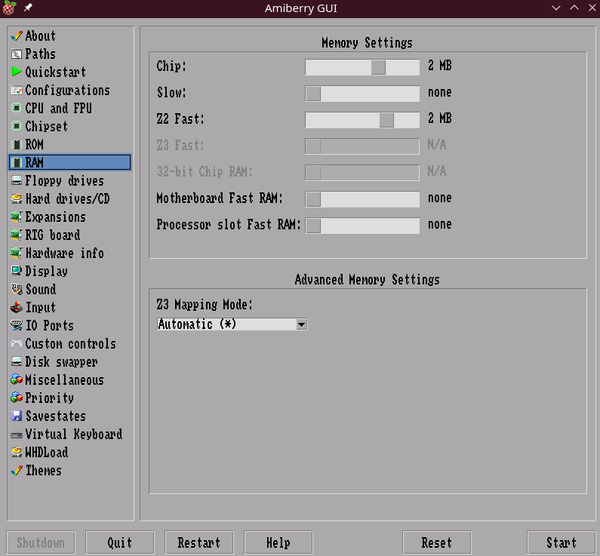Click the Amiberry GUI window title

pyautogui.click(x=301, y=8)
